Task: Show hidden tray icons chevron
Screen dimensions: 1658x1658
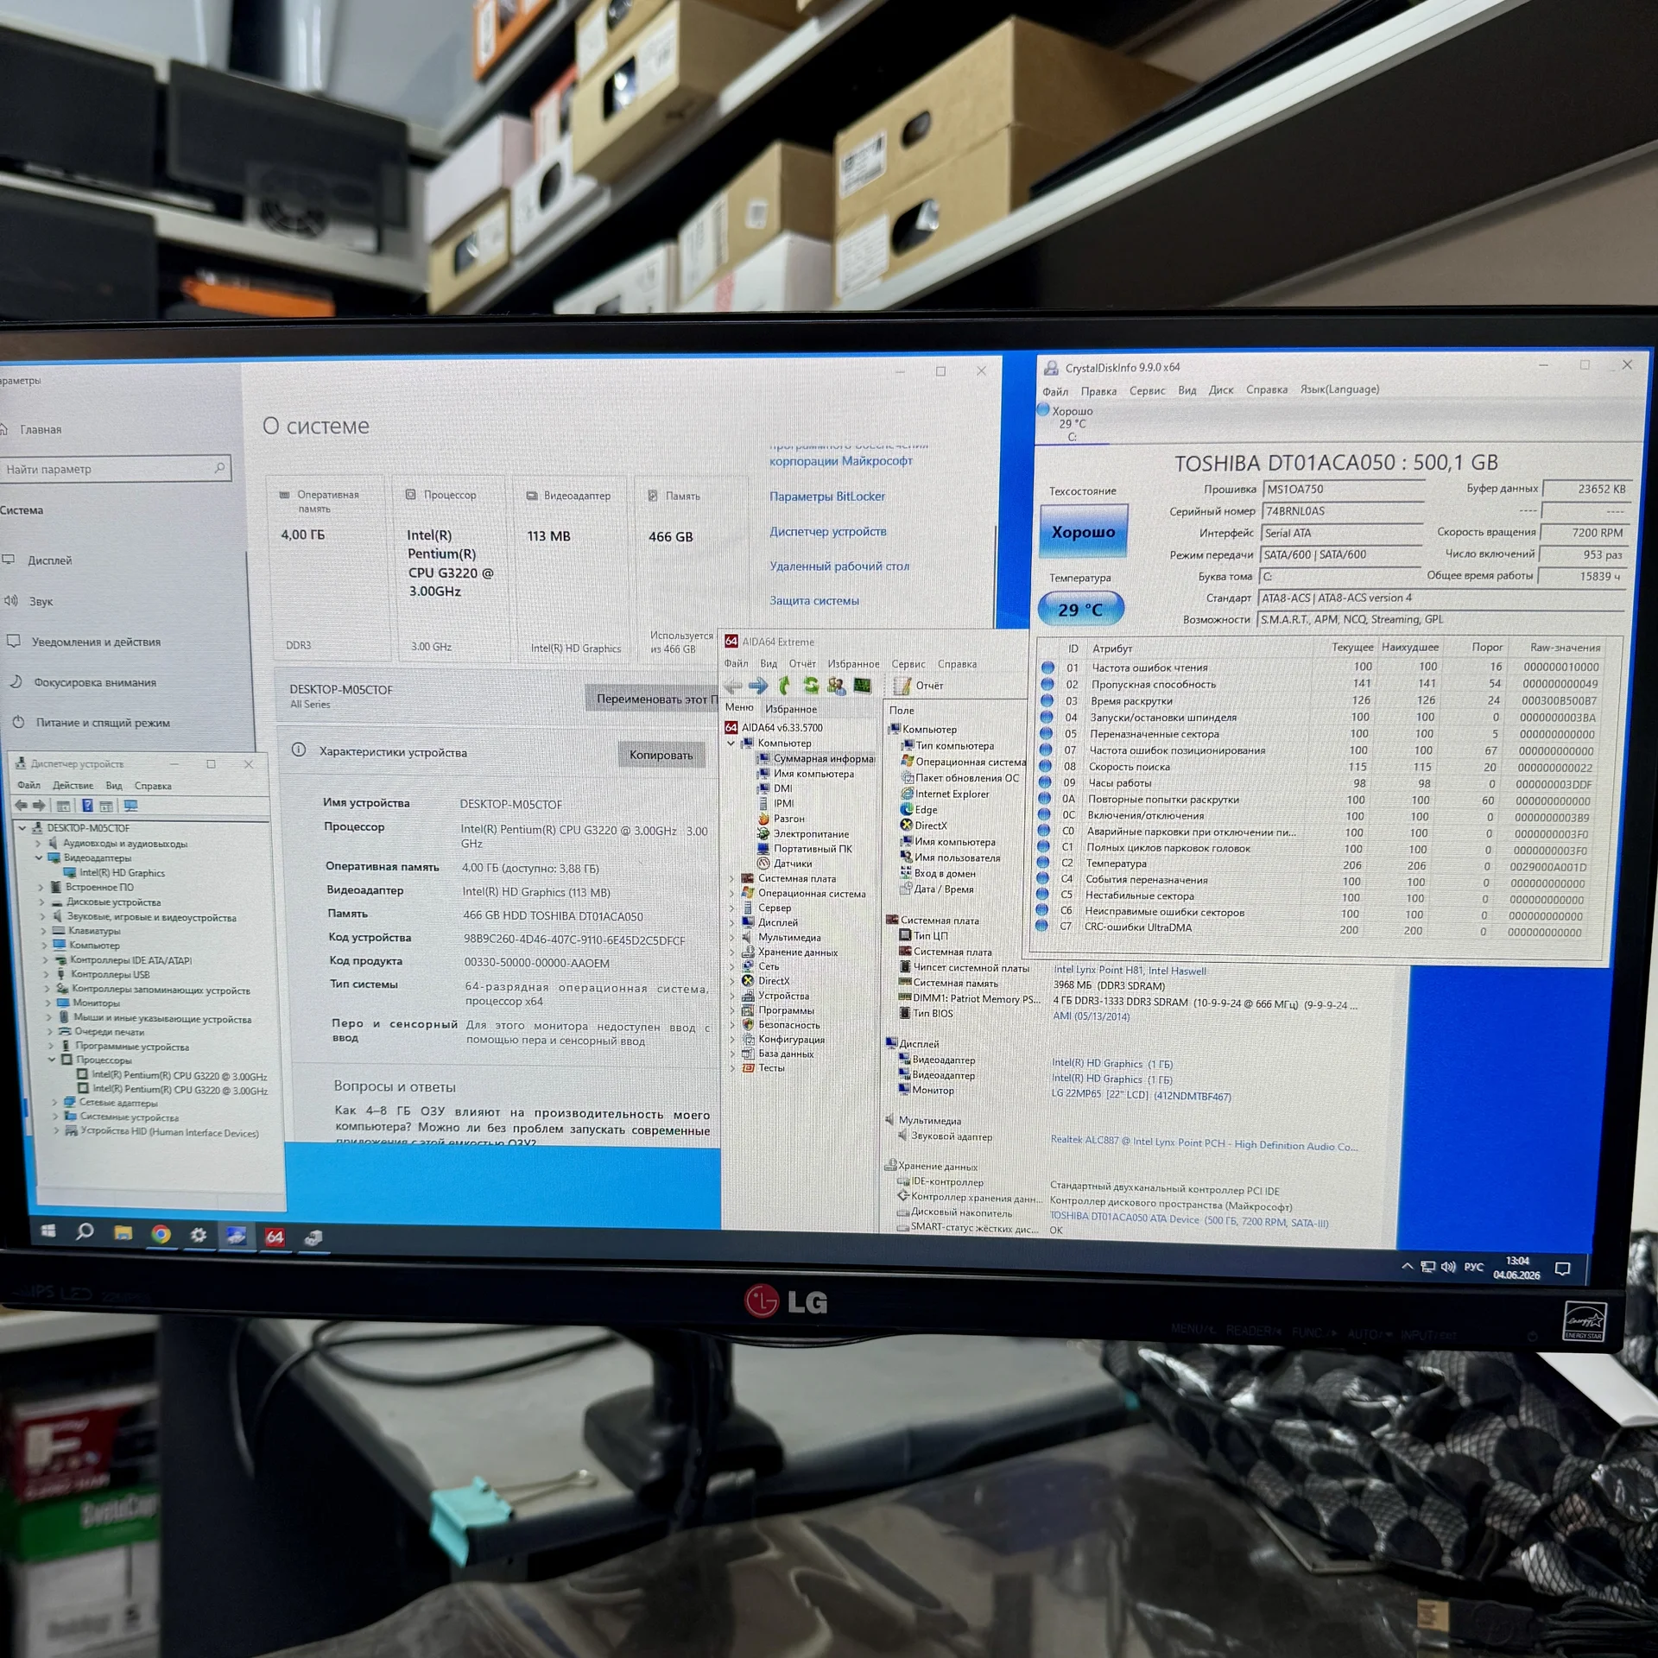Action: coord(1407,1266)
